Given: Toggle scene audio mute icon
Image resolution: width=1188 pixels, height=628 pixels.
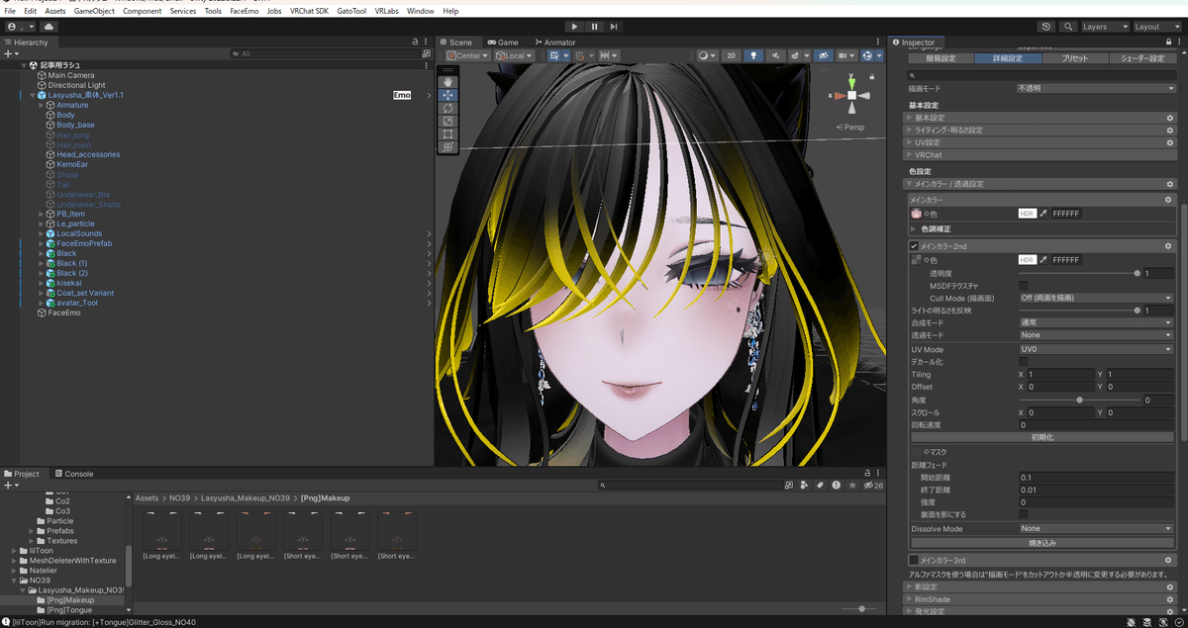Looking at the screenshot, I should pyautogui.click(x=775, y=55).
